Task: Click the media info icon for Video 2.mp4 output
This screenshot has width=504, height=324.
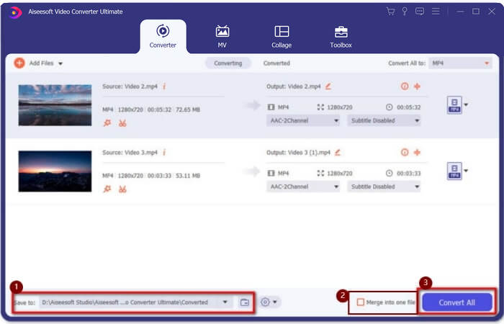Action: 405,86
